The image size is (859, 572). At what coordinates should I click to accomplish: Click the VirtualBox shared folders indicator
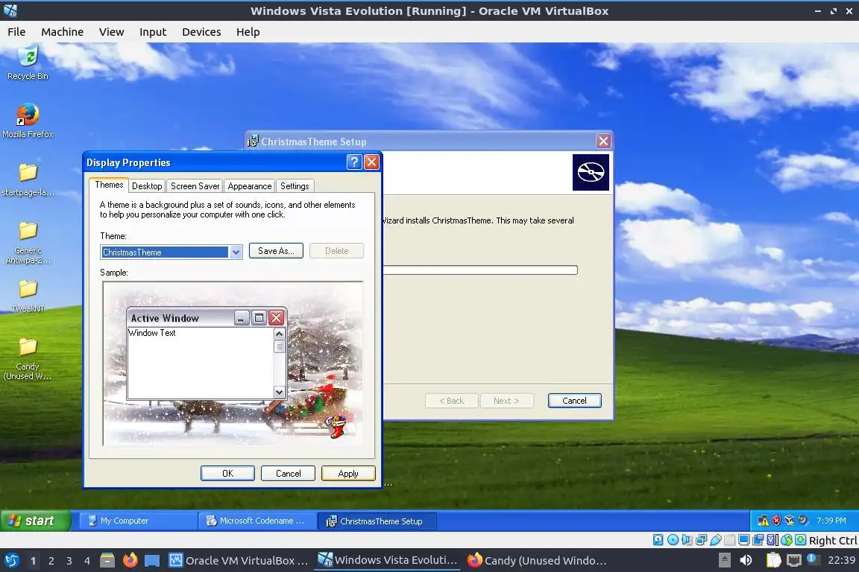(x=730, y=540)
